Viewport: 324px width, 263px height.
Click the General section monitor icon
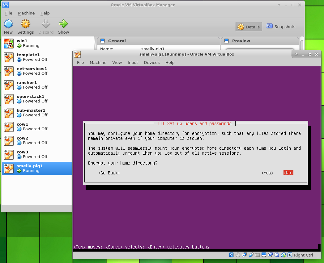click(x=103, y=41)
